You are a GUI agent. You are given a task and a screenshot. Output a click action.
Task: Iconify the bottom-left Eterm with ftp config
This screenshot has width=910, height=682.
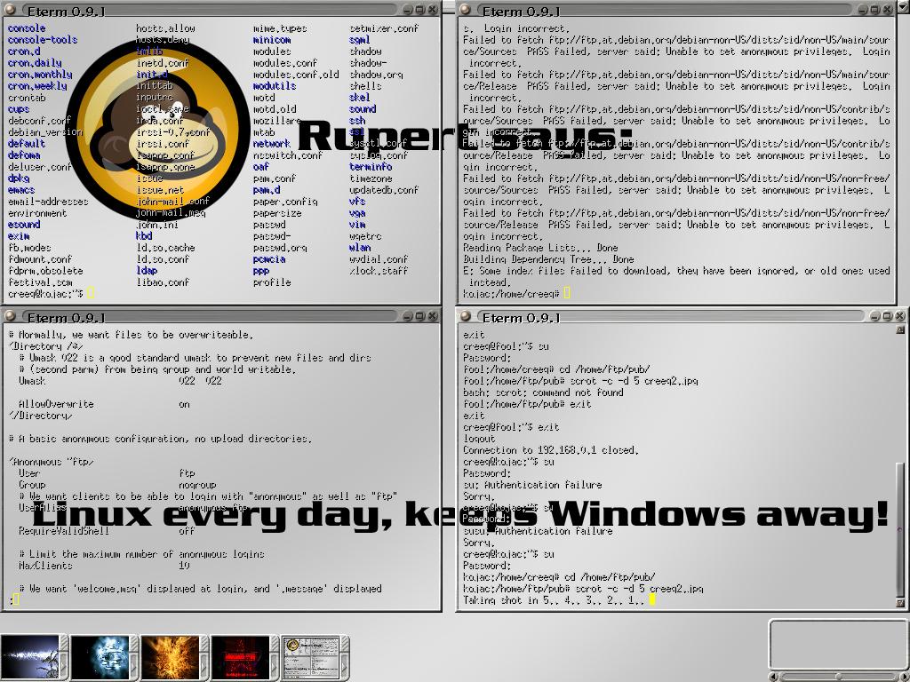tap(407, 316)
